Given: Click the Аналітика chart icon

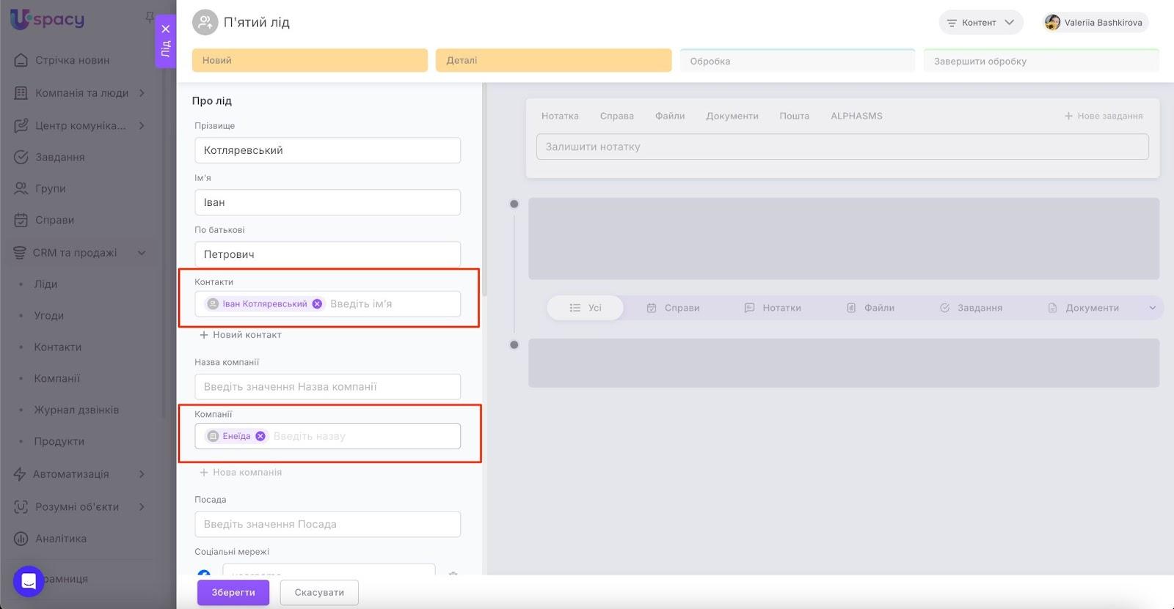Looking at the screenshot, I should [x=21, y=539].
